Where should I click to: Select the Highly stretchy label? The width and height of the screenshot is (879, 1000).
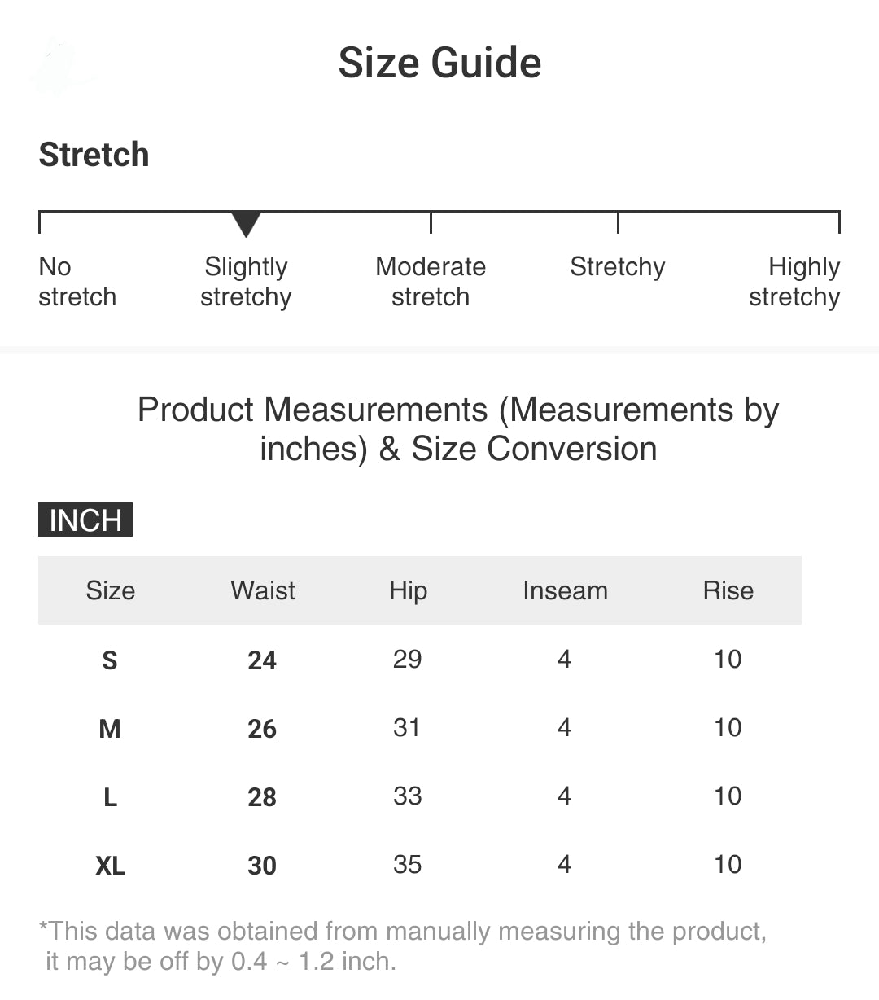(x=794, y=282)
